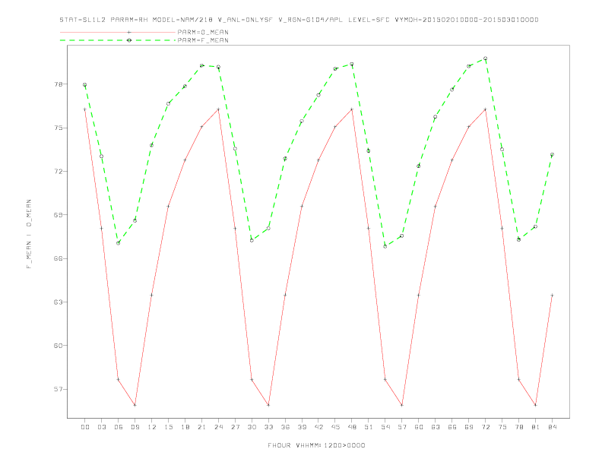Click the x-axis tick label 51
The height and width of the screenshot is (465, 602).
(x=369, y=427)
